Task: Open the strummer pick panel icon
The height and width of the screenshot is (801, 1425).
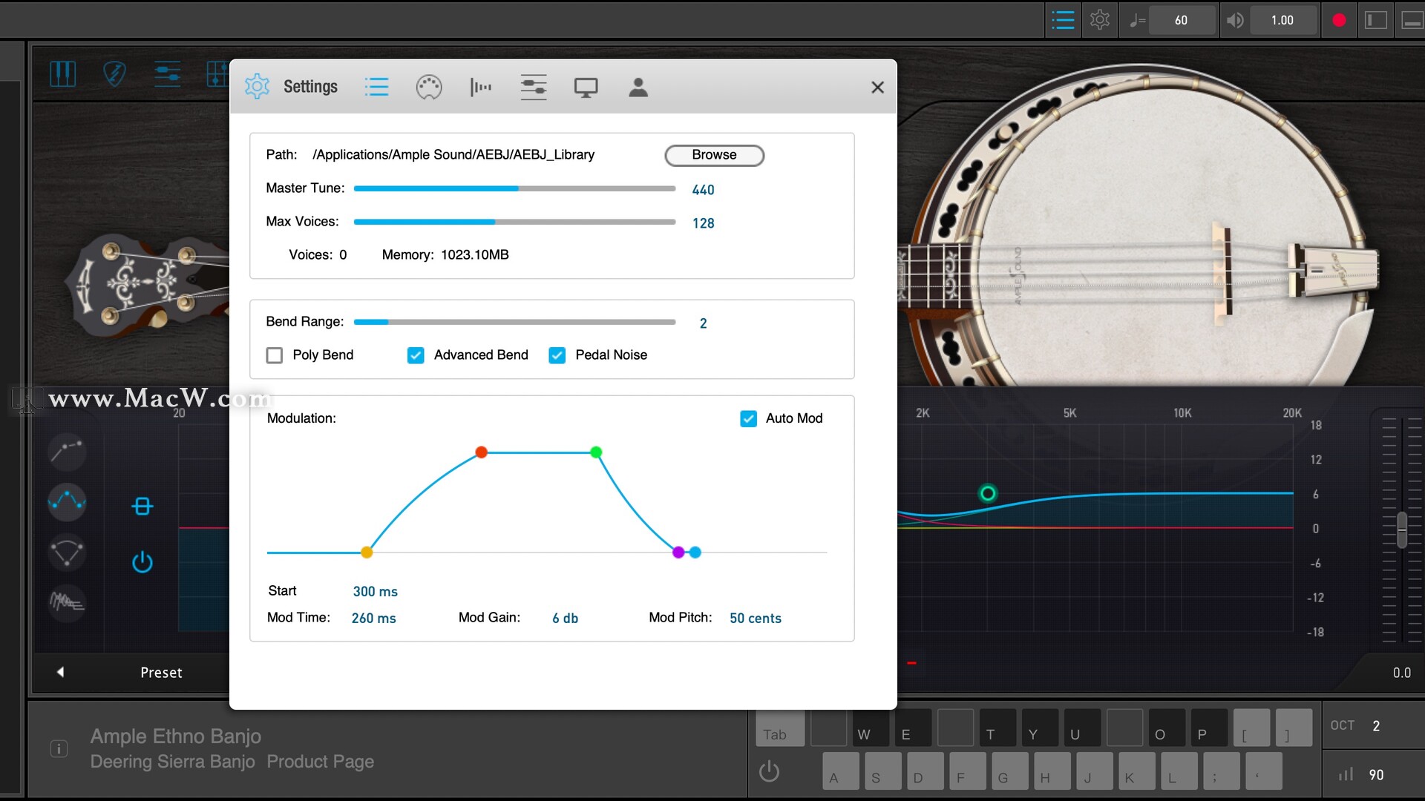Action: pos(114,74)
